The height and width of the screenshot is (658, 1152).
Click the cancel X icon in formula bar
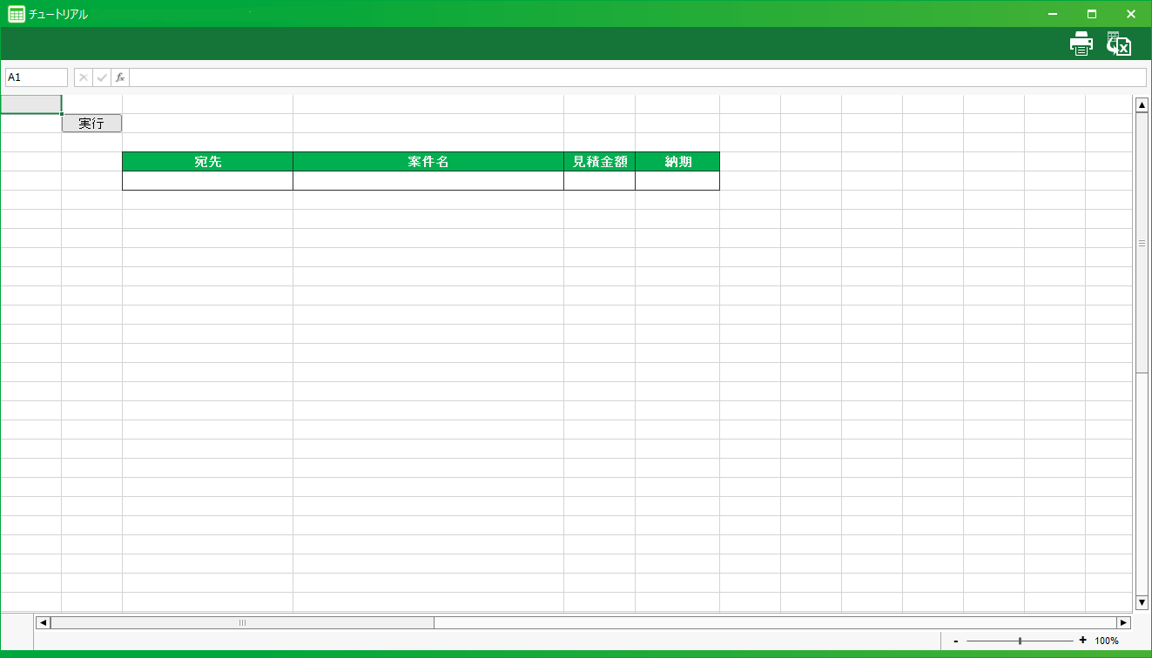[84, 77]
